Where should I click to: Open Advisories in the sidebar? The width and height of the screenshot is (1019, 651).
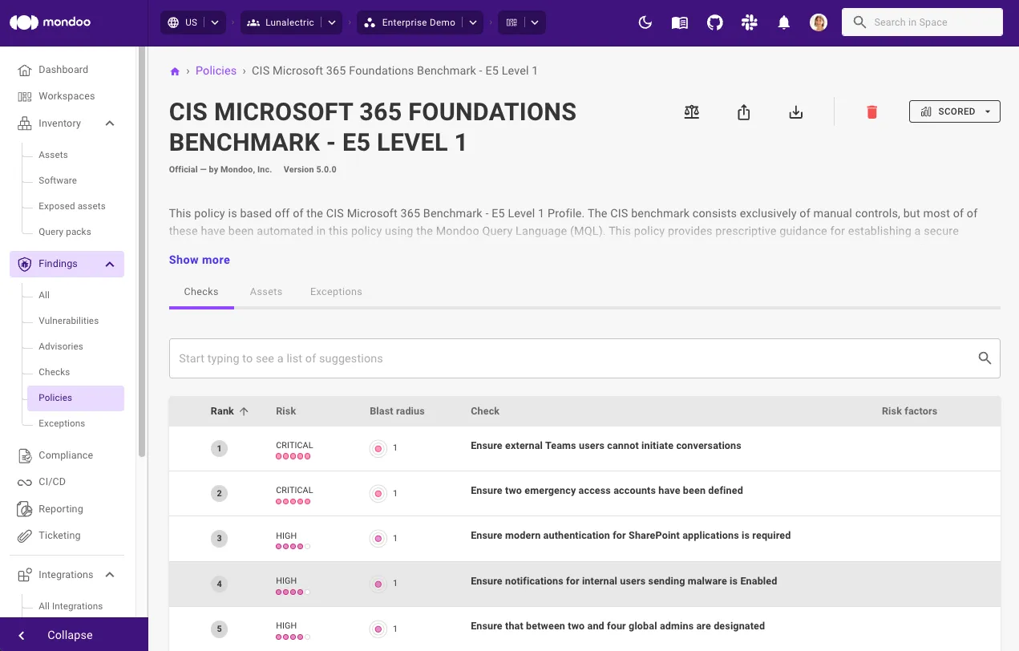tap(61, 346)
